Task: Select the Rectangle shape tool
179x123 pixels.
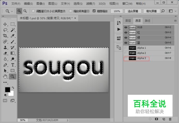Action: click(13, 71)
